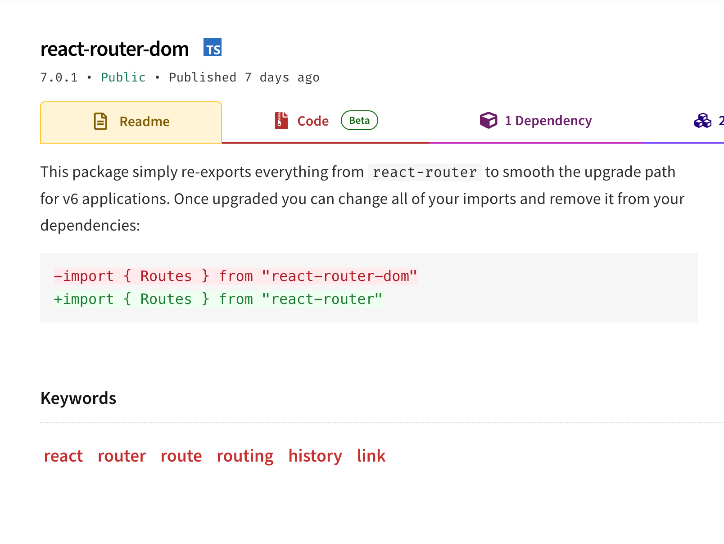This screenshot has height=544, width=724.
Task: Click the inline react-router code snippet
Action: (425, 172)
